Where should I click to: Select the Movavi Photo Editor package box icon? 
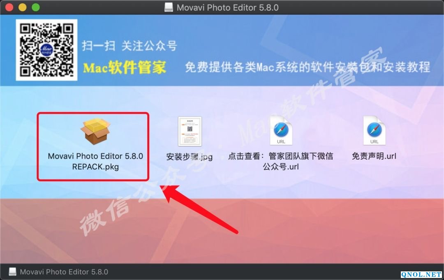[95, 131]
